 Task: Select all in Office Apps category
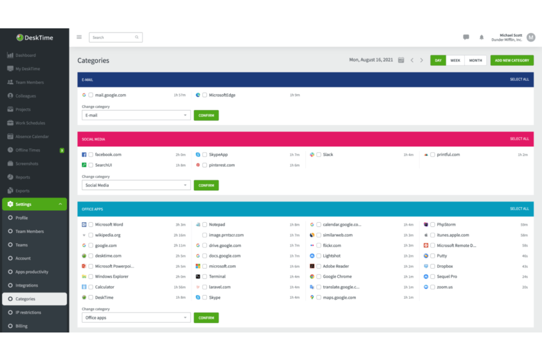click(x=519, y=209)
